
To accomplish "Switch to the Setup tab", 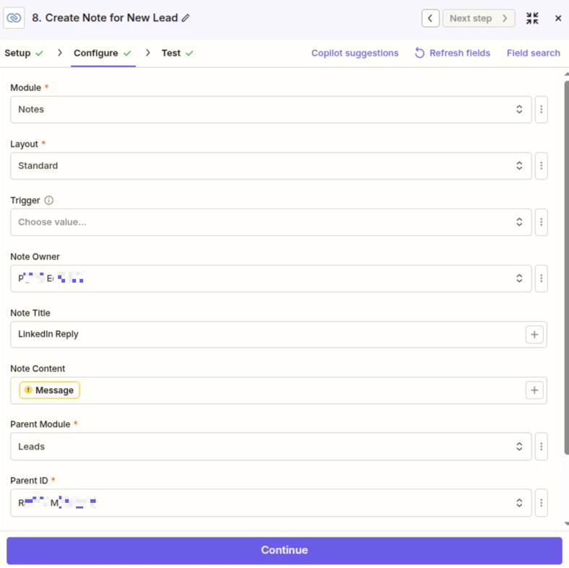I will click(24, 53).
